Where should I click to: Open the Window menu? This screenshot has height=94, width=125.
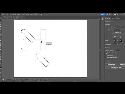click(x=36, y=14)
